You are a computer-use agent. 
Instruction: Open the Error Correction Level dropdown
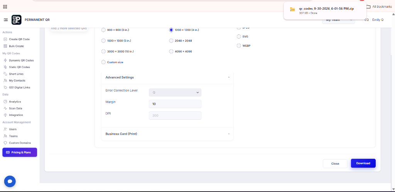pyautogui.click(x=175, y=92)
